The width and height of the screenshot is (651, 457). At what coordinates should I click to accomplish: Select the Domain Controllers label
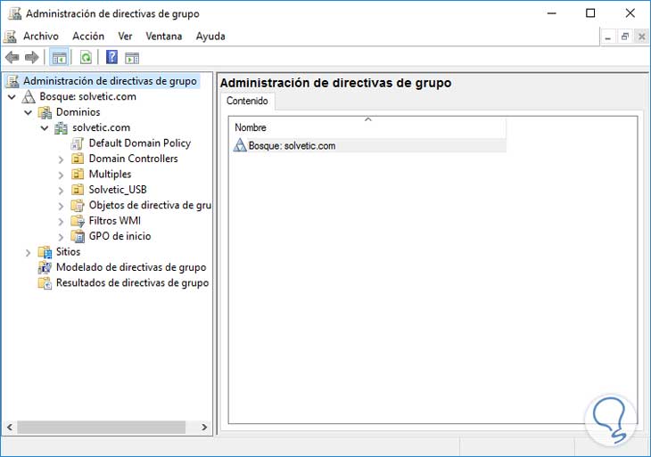pyautogui.click(x=133, y=159)
